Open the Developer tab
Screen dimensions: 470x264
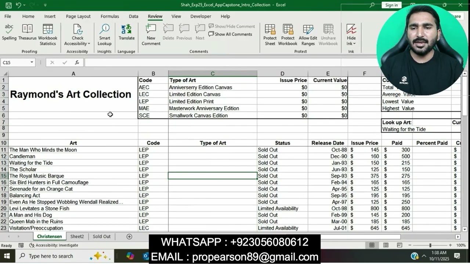tap(201, 16)
